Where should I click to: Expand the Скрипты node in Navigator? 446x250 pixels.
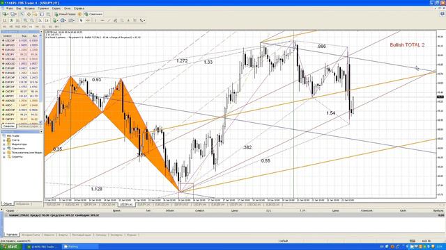[x=4, y=156]
